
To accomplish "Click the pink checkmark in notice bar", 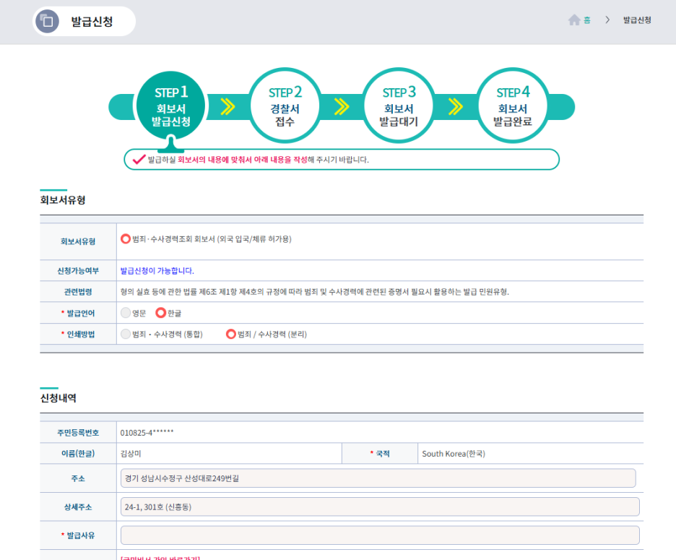I will (x=139, y=159).
